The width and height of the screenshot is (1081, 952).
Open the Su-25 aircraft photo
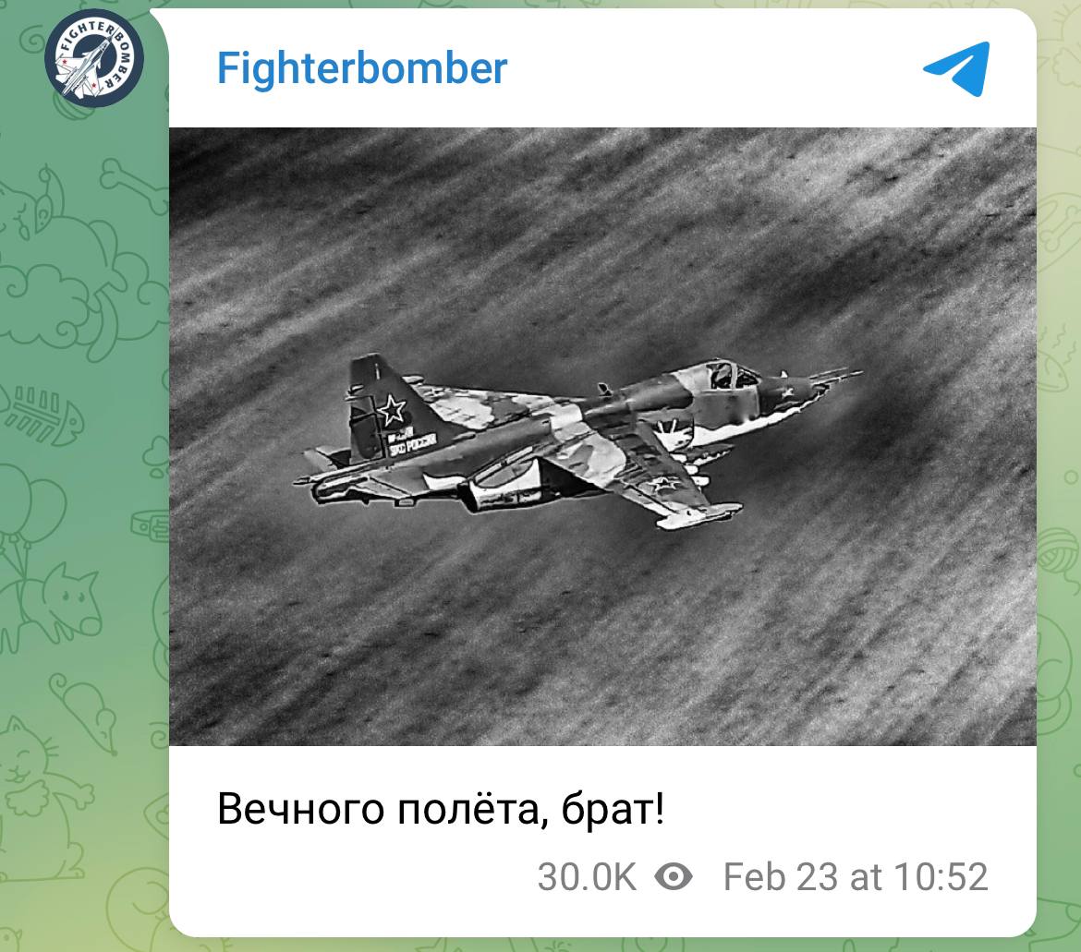[x=602, y=437]
